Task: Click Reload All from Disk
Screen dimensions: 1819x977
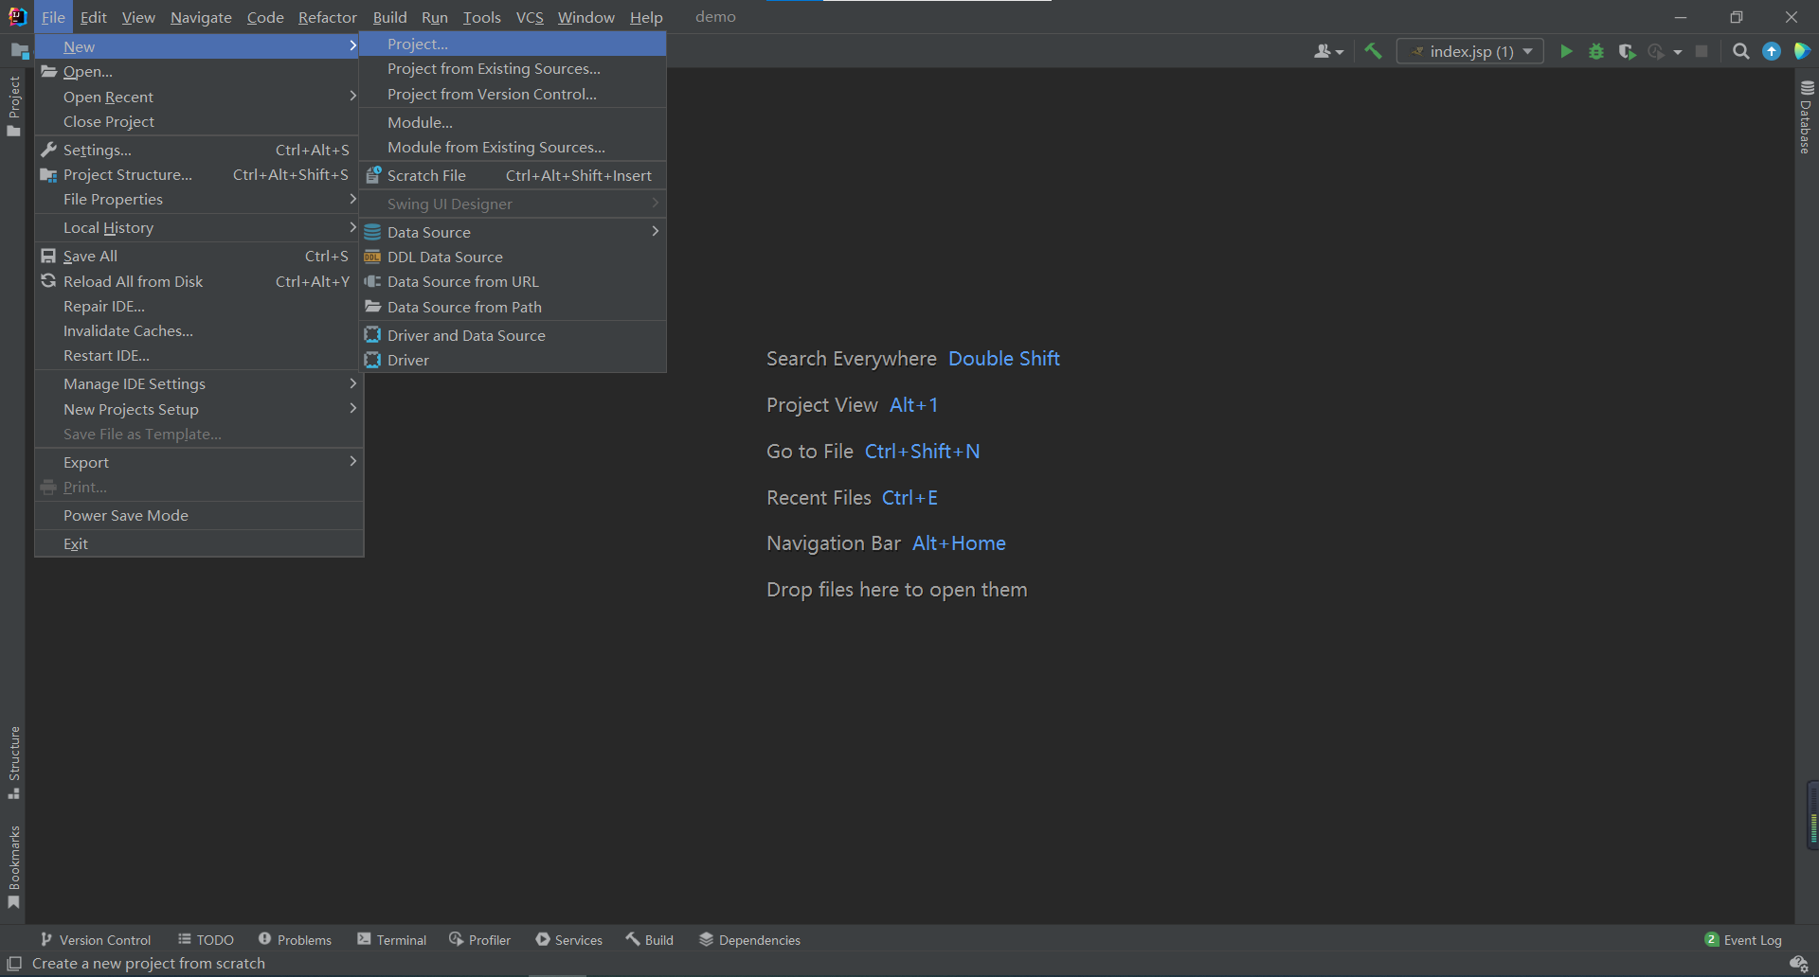Action: click(199, 281)
